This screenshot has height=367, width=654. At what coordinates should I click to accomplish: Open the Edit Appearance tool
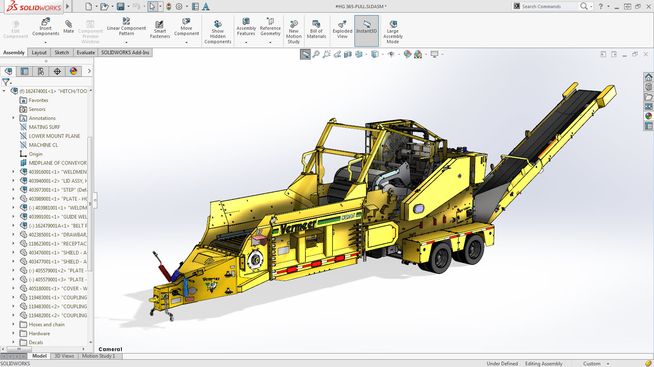408,54
